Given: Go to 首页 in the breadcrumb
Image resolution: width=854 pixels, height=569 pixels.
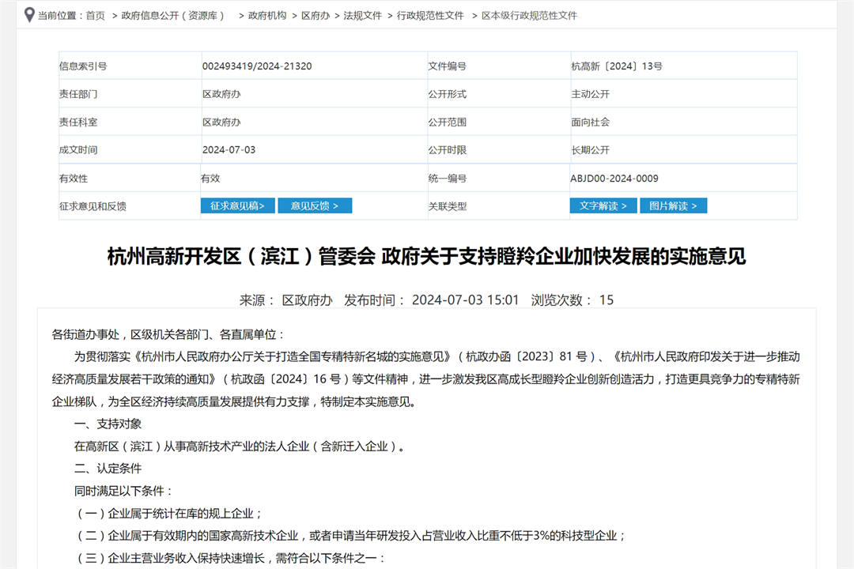Looking at the screenshot, I should point(95,16).
